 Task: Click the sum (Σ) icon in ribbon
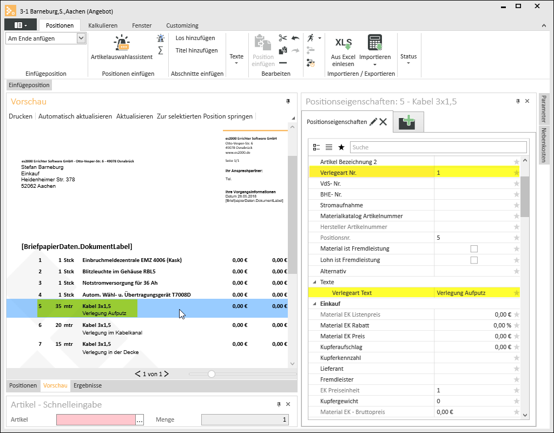(161, 50)
